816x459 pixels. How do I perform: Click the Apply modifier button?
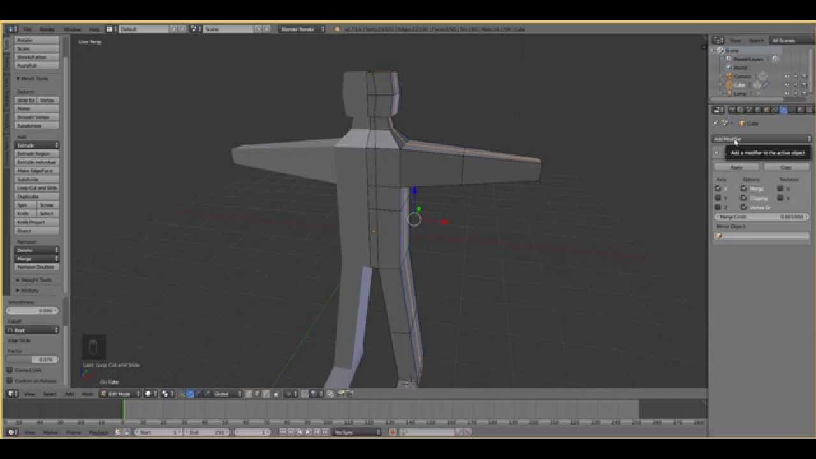[x=736, y=167]
